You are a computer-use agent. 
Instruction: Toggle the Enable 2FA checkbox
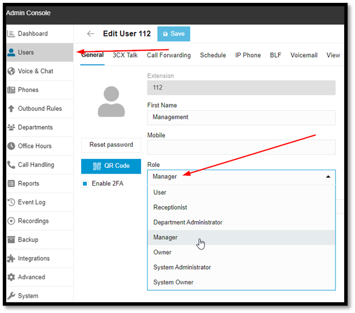coord(85,184)
